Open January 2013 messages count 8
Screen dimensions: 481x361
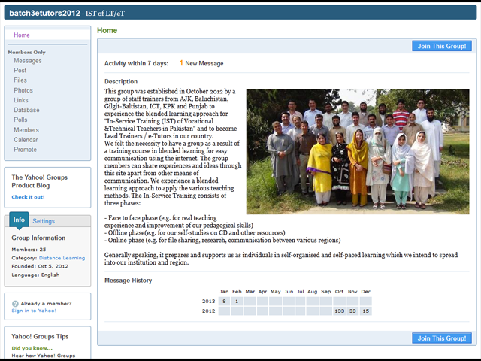pyautogui.click(x=224, y=301)
